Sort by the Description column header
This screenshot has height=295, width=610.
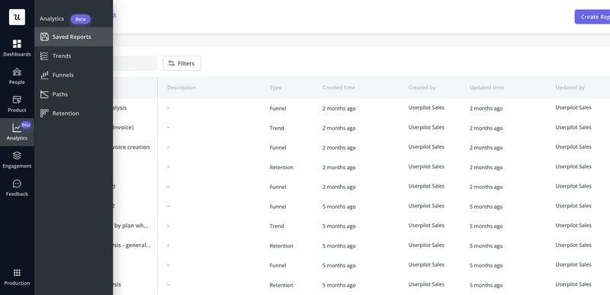point(181,88)
